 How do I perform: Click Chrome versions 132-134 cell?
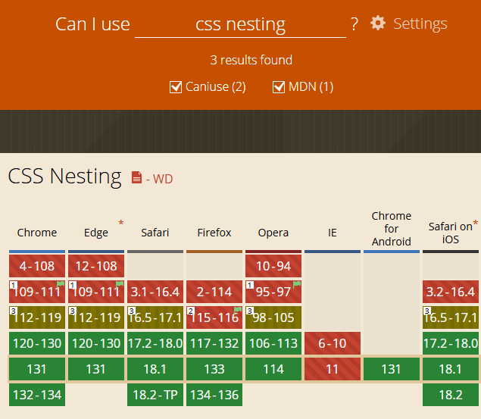click(x=37, y=395)
